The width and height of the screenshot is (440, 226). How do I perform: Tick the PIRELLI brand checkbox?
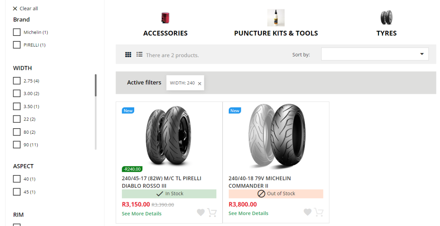point(16,45)
